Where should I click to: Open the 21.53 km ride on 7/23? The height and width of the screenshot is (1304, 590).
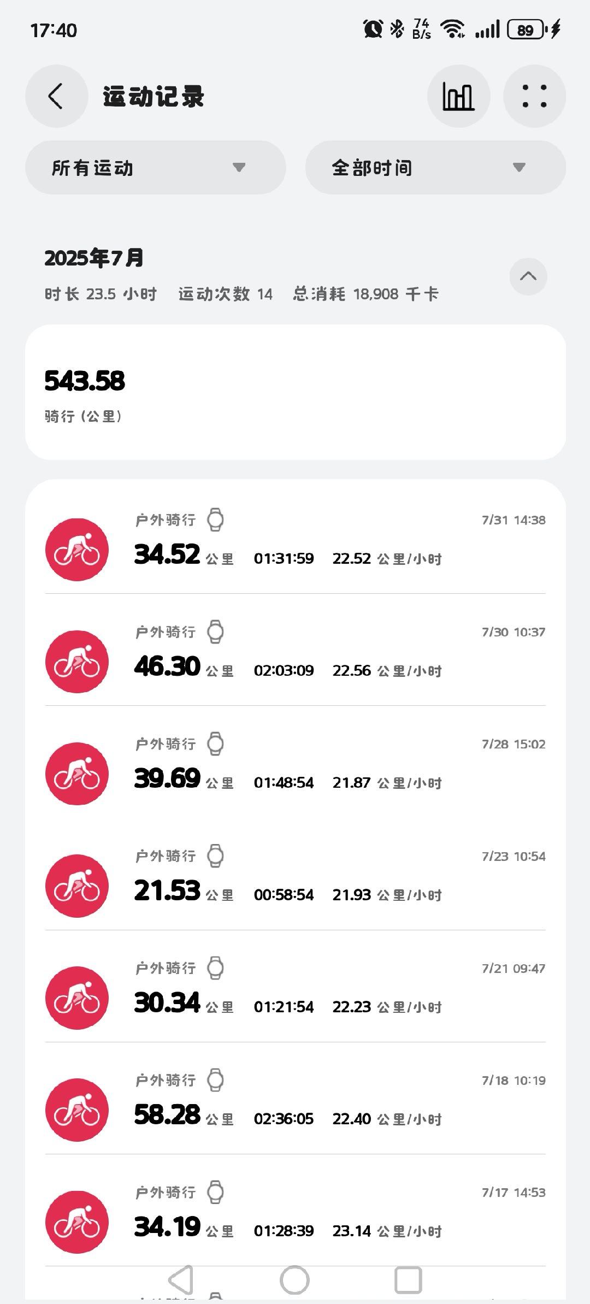pos(296,874)
